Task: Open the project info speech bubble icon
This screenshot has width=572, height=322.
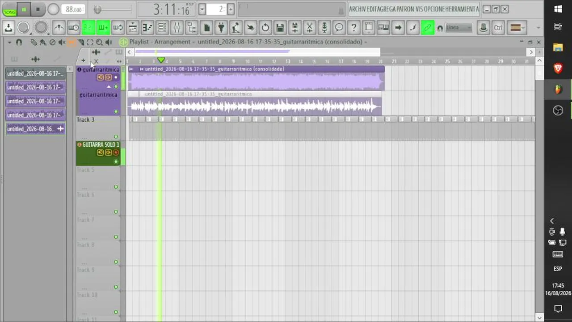Action: (339, 28)
